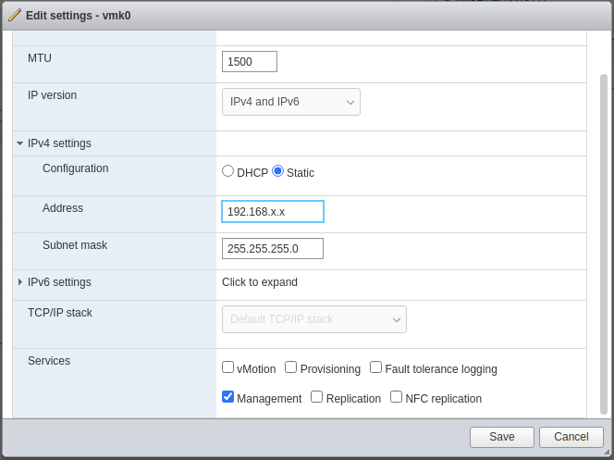Click the "Click to expand" IPv6 text
The height and width of the screenshot is (460, 614).
(x=260, y=282)
